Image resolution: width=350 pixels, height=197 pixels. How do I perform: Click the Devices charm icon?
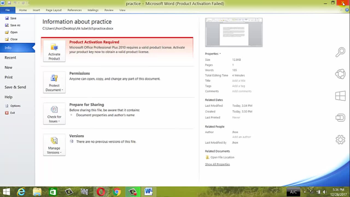340,118
